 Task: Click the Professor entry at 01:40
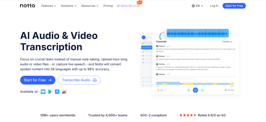tap(163, 74)
